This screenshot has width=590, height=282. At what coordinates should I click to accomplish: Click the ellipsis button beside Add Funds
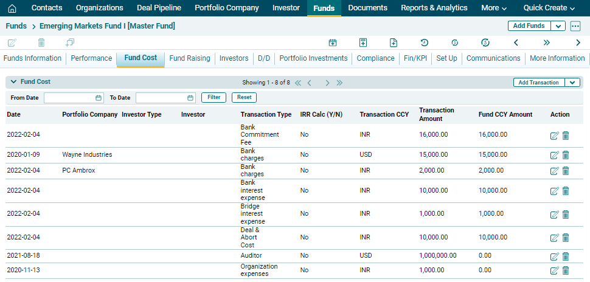pyautogui.click(x=575, y=26)
